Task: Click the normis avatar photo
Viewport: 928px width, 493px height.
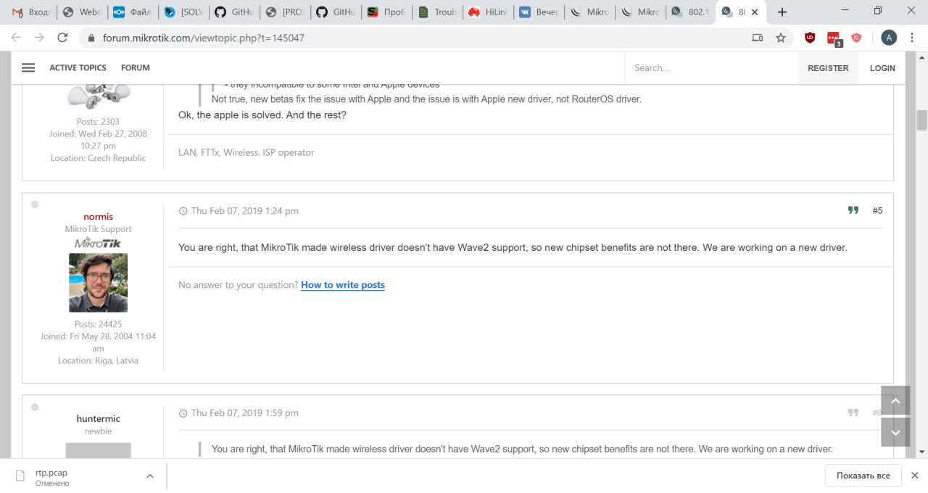Action: 98,283
